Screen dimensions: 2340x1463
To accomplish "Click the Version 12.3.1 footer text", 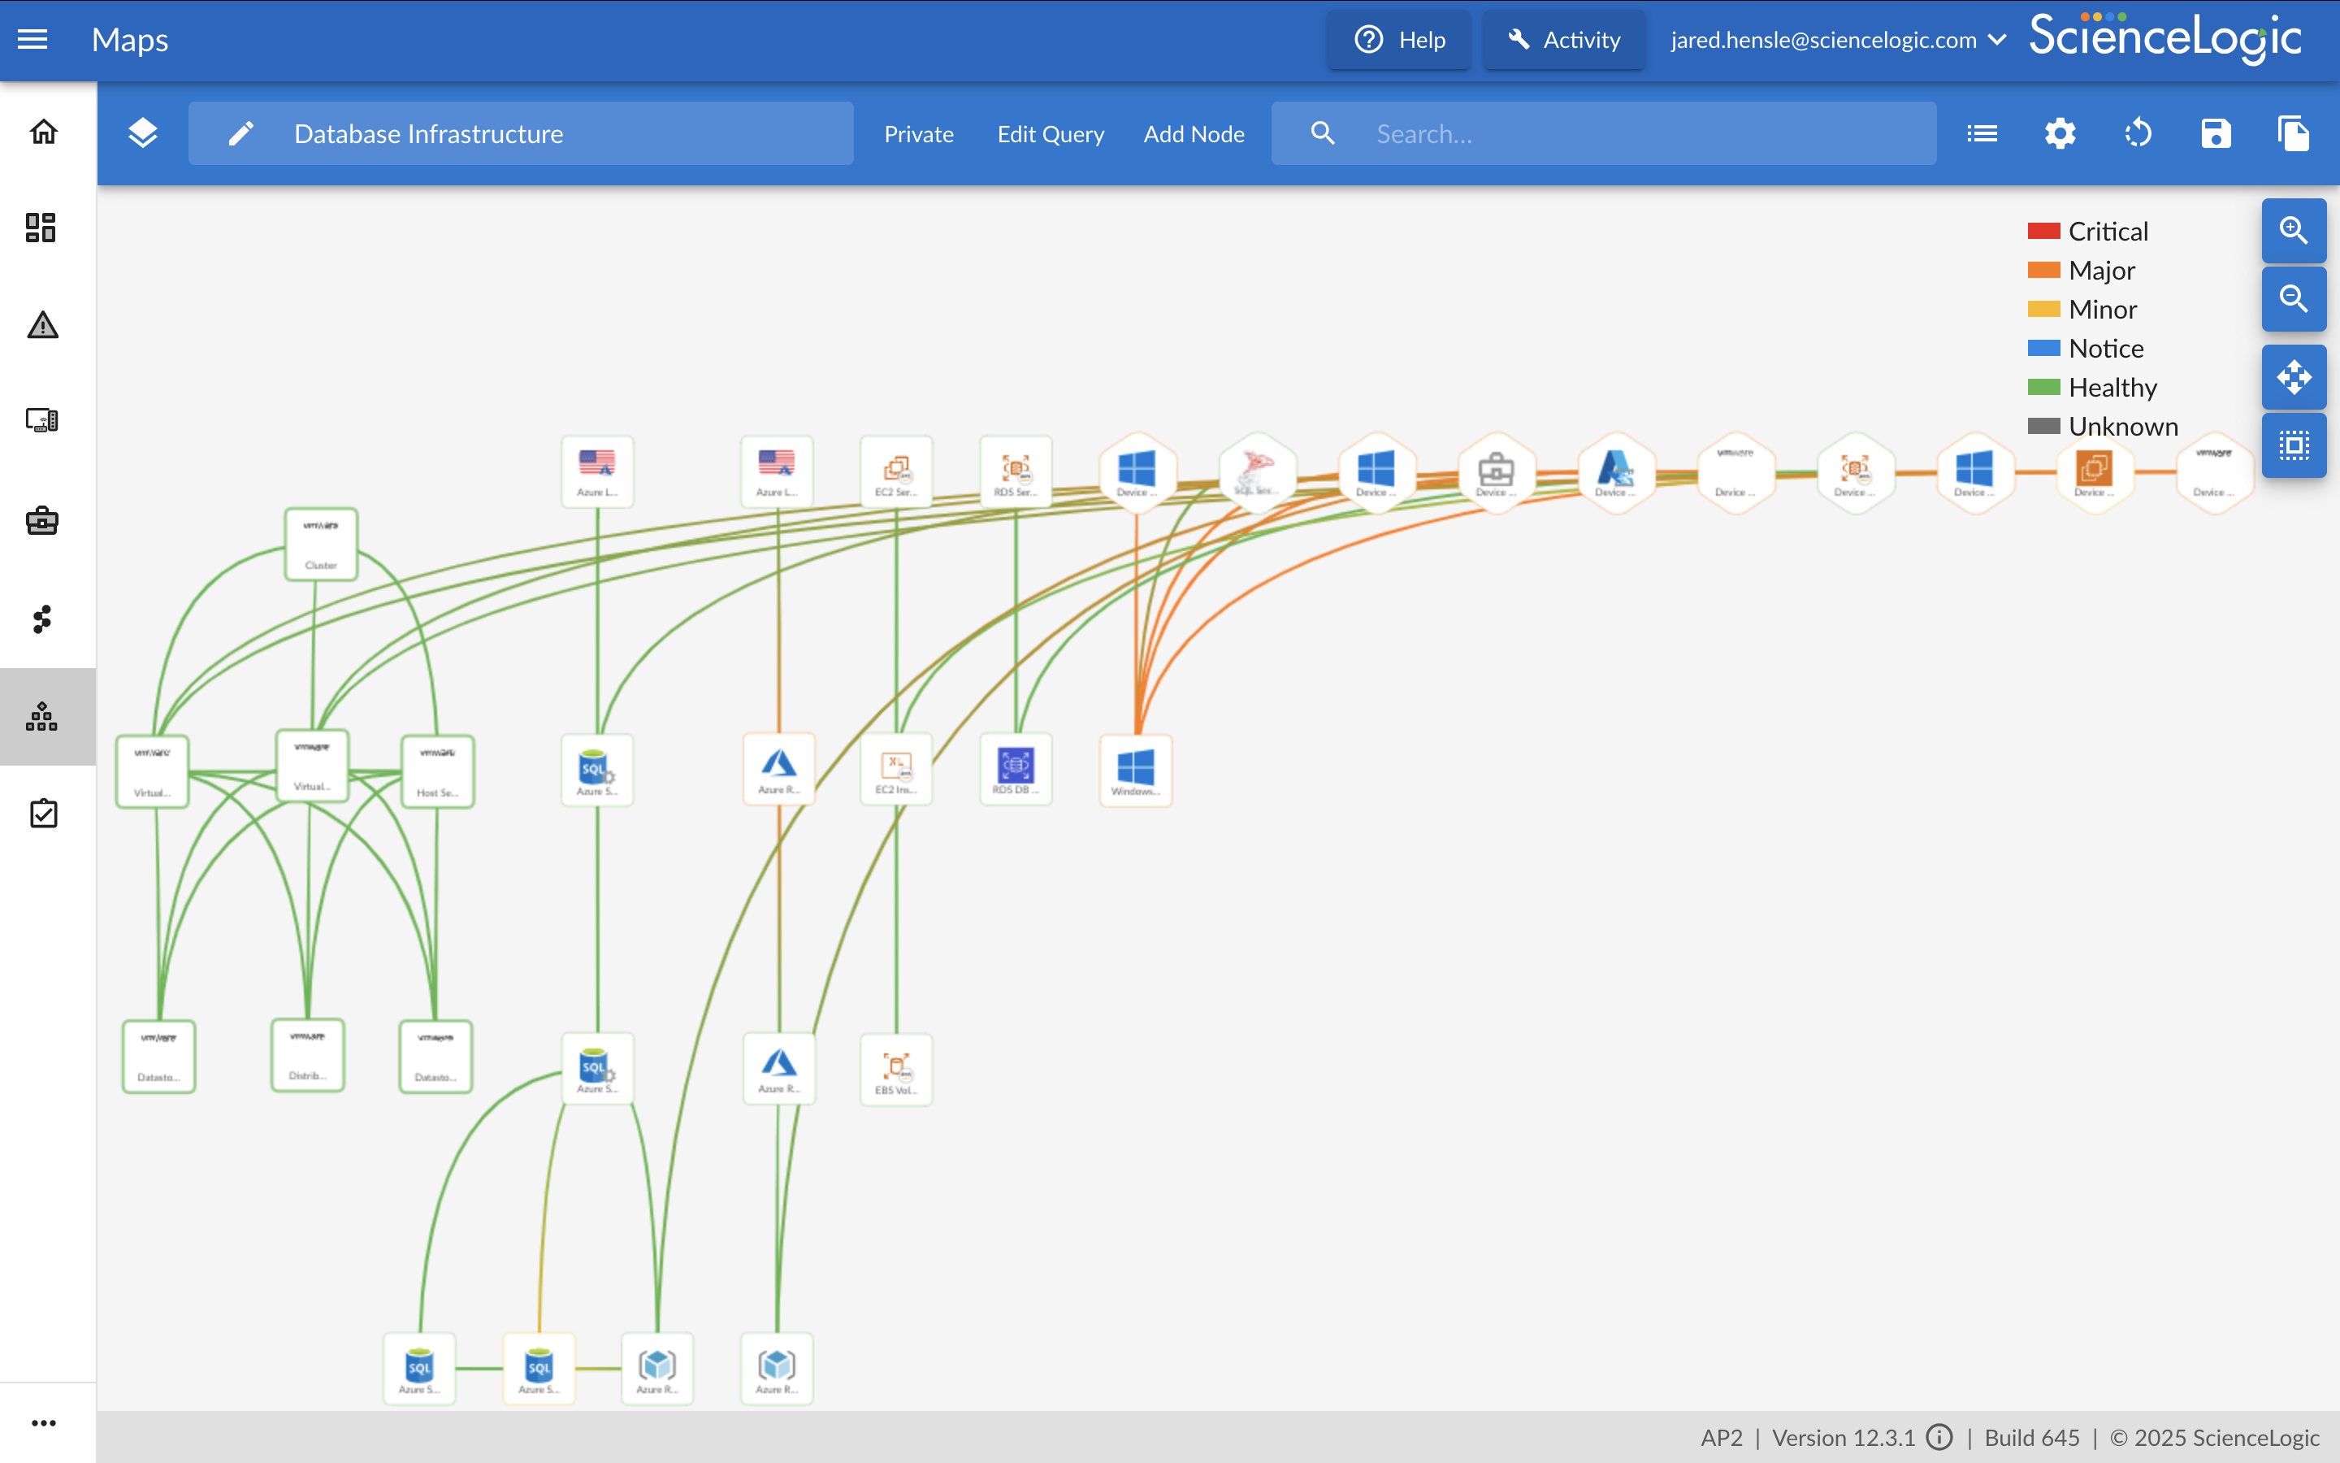I will click(x=1843, y=1437).
